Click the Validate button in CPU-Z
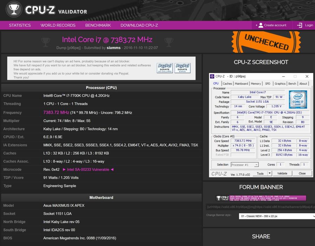315x246 pixels. (x=282, y=174)
